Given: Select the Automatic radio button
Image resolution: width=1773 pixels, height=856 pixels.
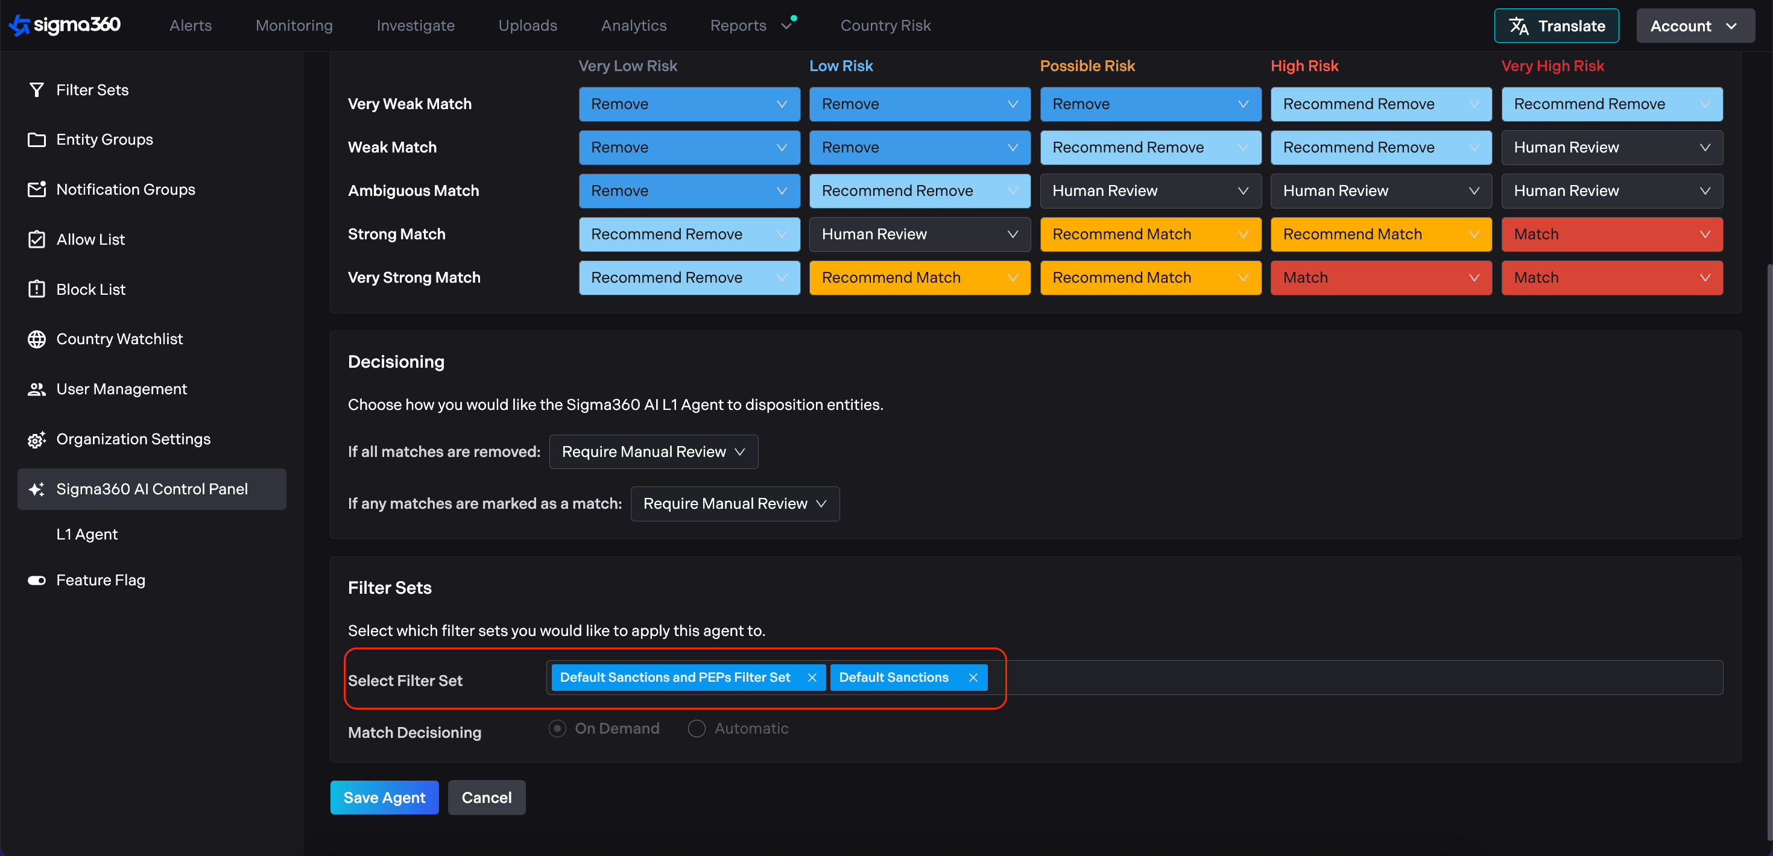Looking at the screenshot, I should point(697,728).
